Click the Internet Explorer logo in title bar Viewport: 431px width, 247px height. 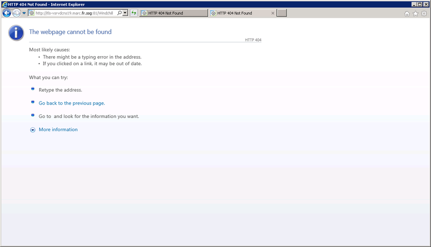4,4
